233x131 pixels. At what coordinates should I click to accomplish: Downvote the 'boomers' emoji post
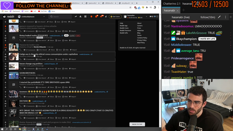[5, 97]
